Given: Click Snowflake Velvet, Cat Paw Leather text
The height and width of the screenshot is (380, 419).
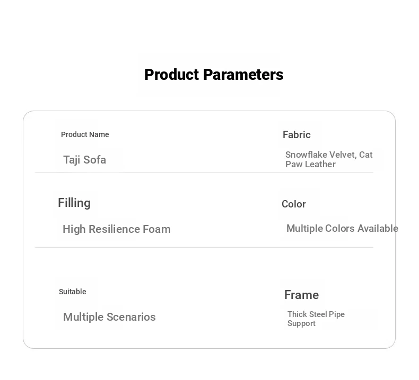Looking at the screenshot, I should pyautogui.click(x=329, y=159).
